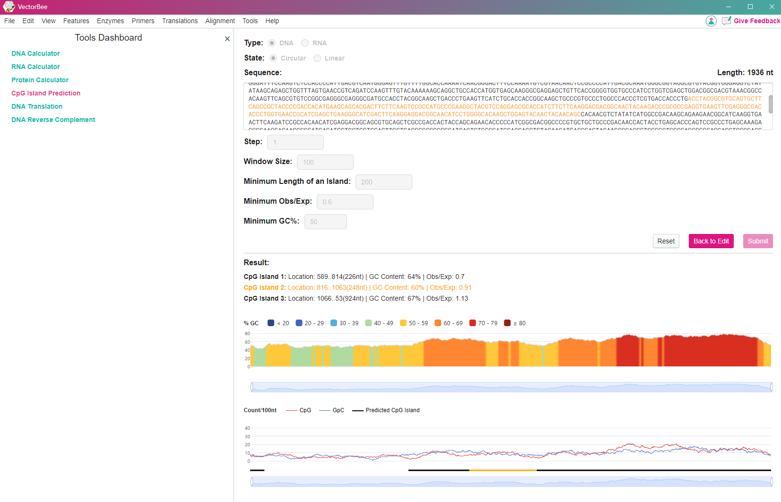Click the VectorBee app logo icon

[9, 7]
